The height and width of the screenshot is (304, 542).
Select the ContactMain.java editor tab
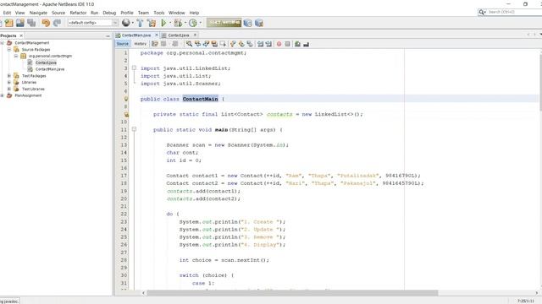click(136, 35)
